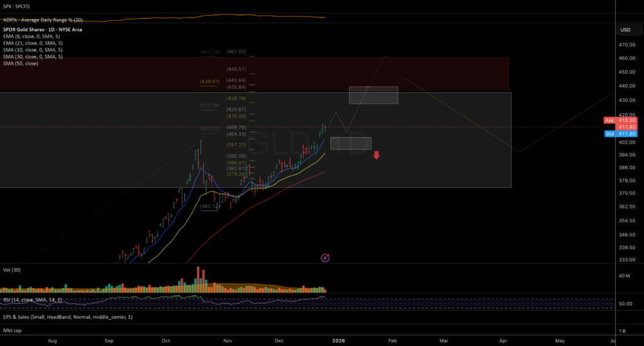Click the blue Bid 411.80 price label
644x346 pixels.
[x=621, y=134]
